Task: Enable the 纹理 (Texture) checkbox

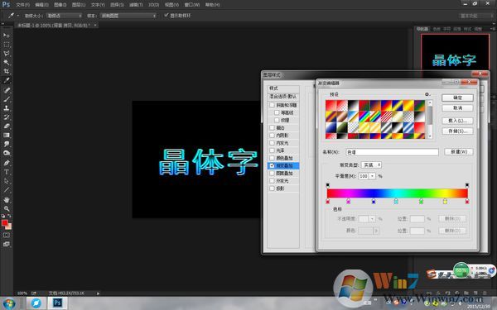Action: tap(277, 120)
